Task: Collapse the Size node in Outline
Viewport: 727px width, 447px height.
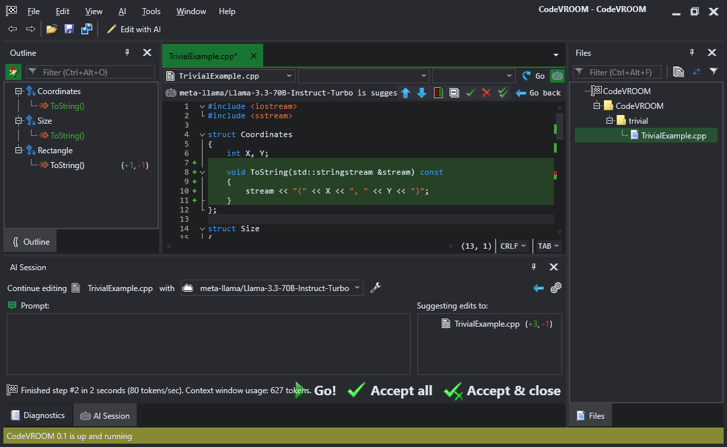Action: 19,121
